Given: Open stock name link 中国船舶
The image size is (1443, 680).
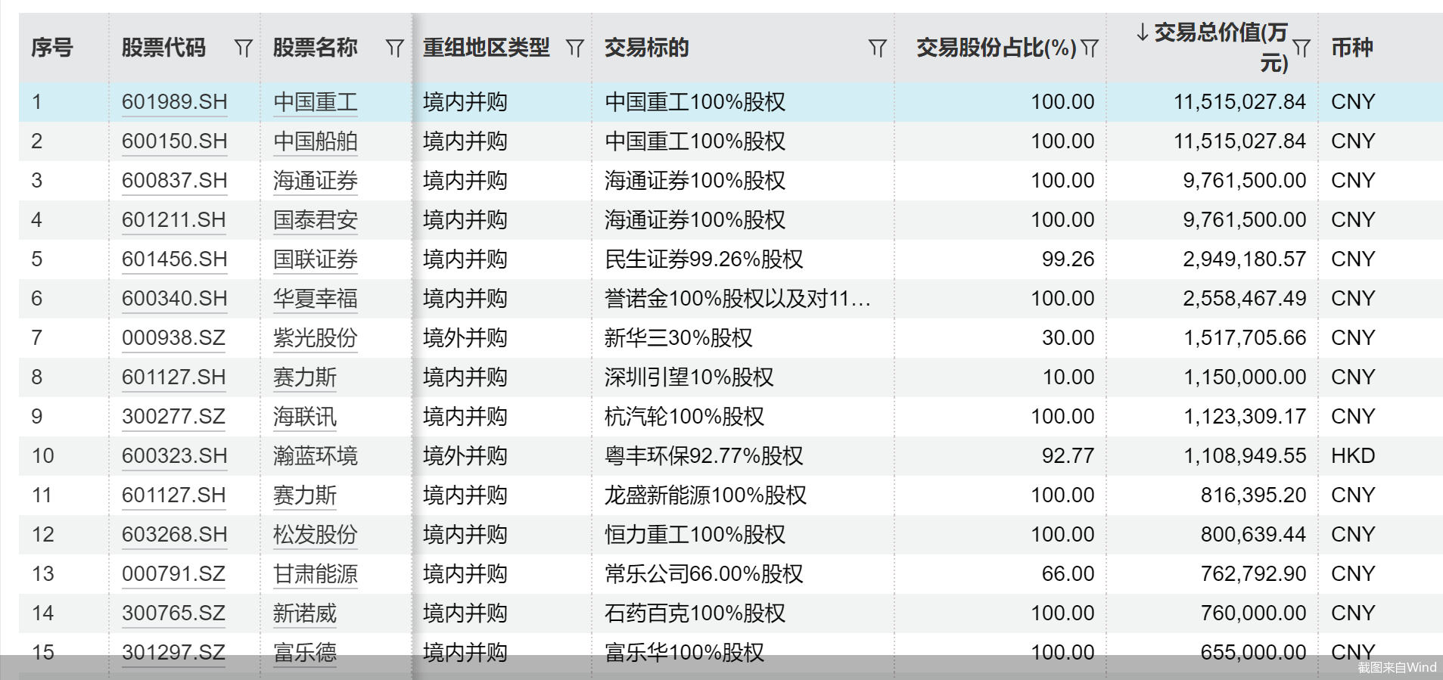Looking at the screenshot, I should click(x=316, y=141).
